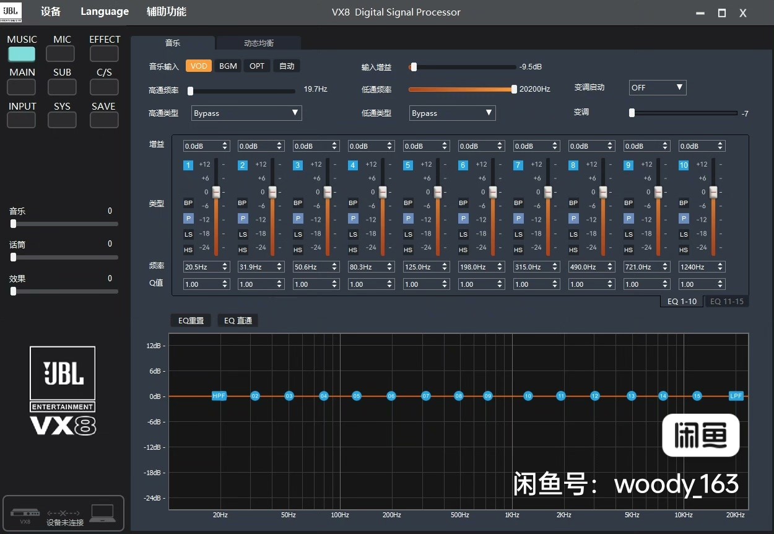
Task: Open the C/S output section button
Action: 104,87
